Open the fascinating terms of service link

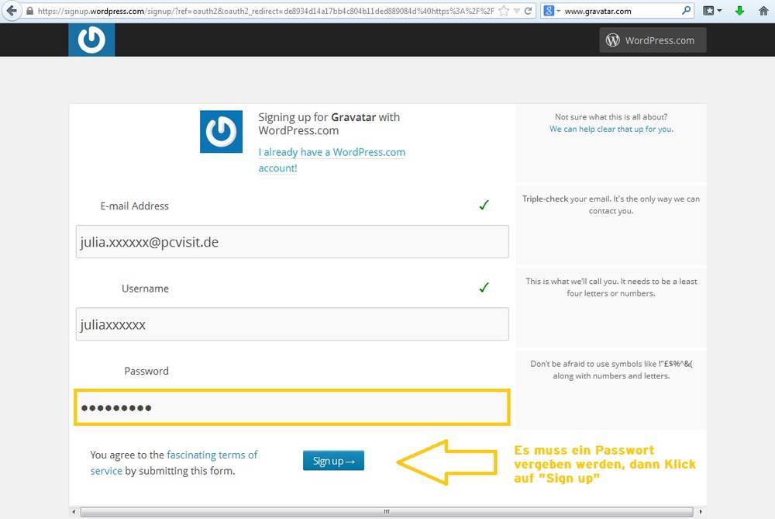coord(212,455)
